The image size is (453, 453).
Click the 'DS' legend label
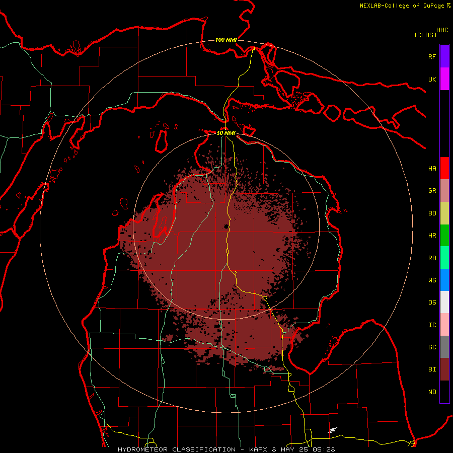tap(432, 303)
